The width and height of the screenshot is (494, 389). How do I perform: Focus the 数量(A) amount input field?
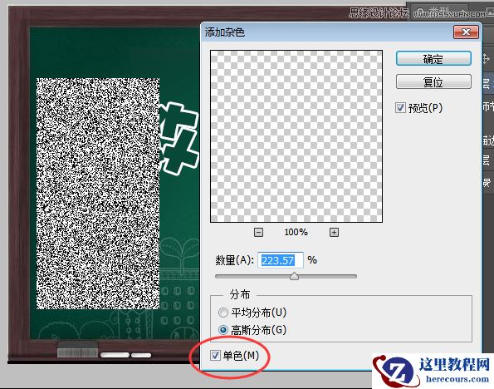pyautogui.click(x=281, y=260)
